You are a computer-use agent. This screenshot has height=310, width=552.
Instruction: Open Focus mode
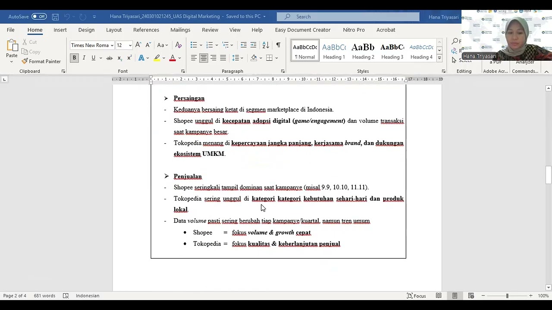click(417, 296)
